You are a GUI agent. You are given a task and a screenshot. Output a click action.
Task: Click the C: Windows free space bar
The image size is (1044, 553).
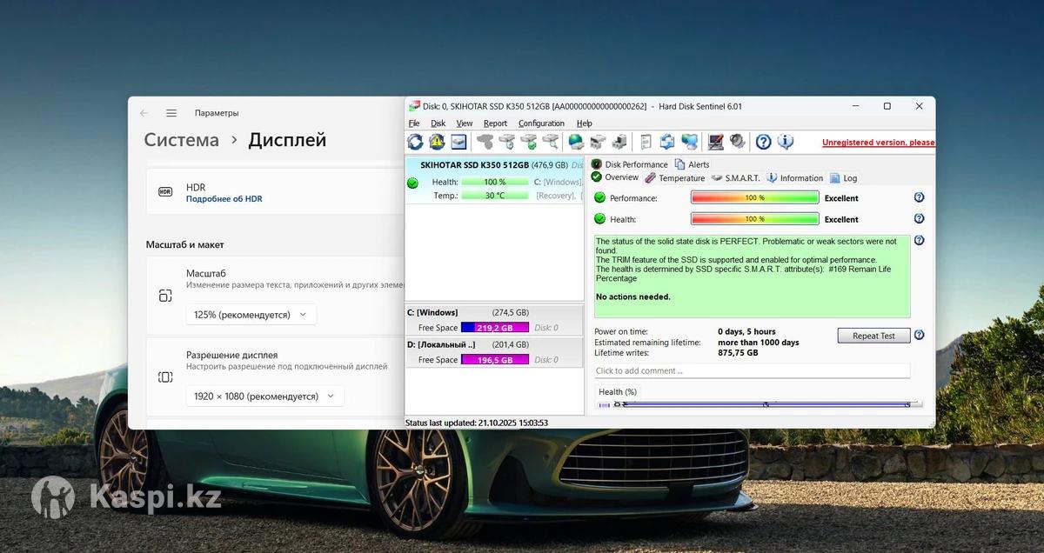494,328
